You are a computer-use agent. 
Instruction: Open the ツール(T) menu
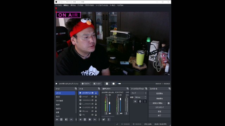(x=112, y=5)
